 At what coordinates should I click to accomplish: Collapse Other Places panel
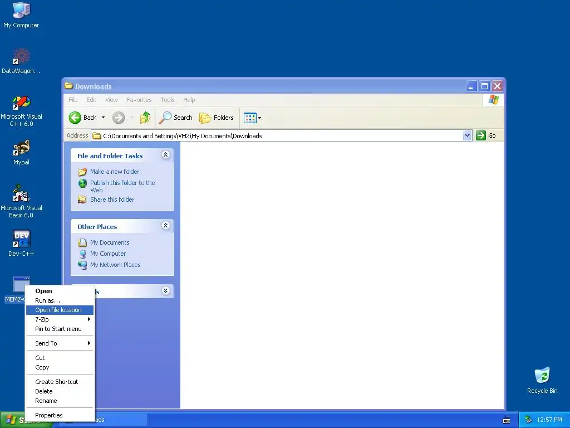(x=165, y=226)
